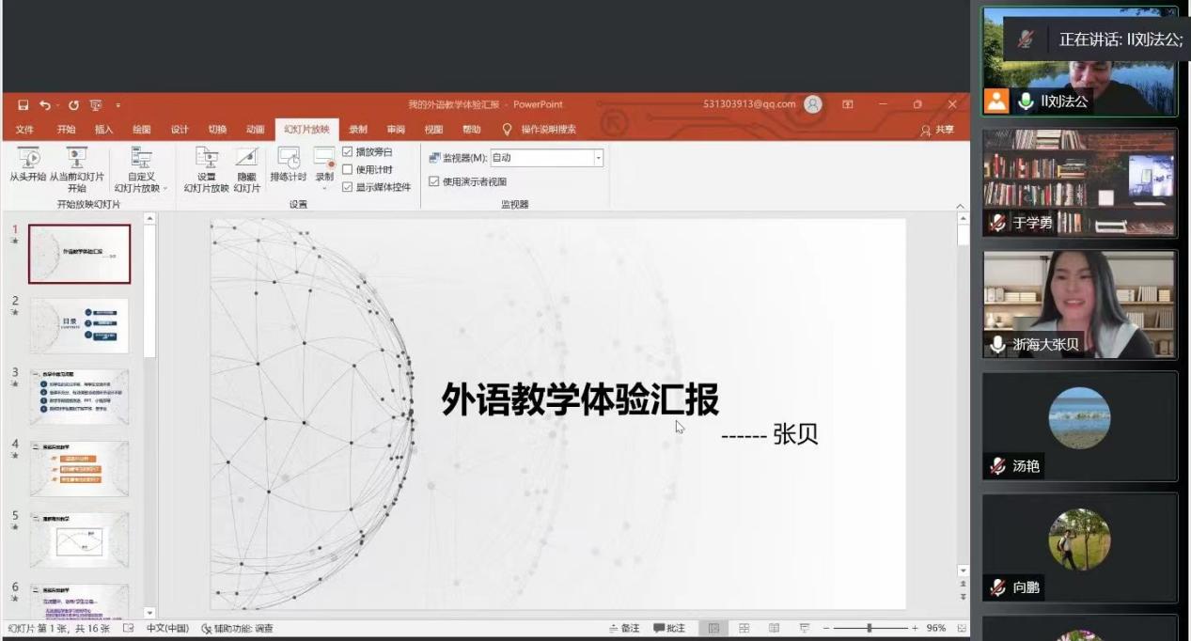Uncheck the 播放旁白 checkbox
This screenshot has height=641, width=1191.
[348, 152]
